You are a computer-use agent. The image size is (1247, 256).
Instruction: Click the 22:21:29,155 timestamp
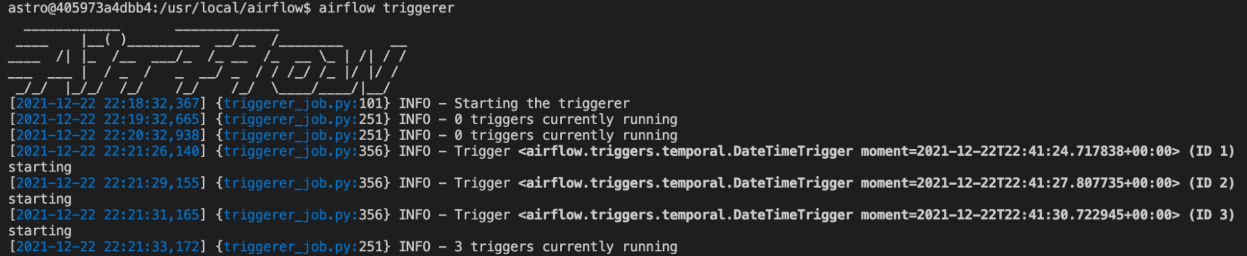(151, 183)
